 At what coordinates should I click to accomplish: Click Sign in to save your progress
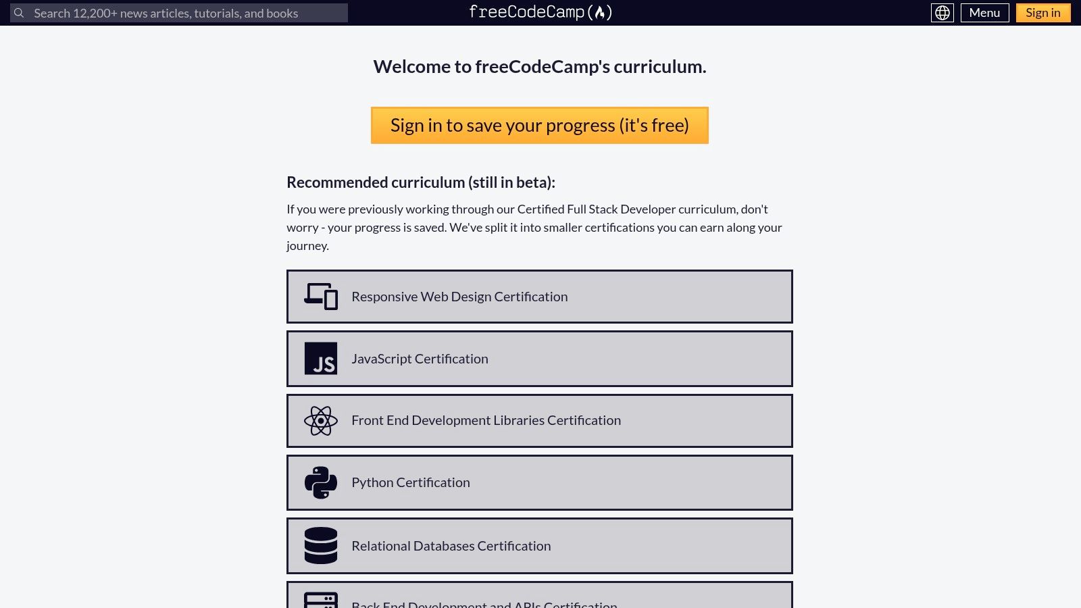tap(540, 126)
